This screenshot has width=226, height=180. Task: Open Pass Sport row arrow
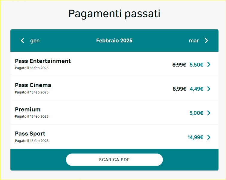click(x=209, y=137)
